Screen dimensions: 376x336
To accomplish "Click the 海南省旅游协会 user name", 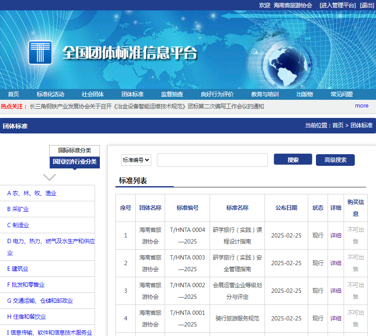I will click(x=293, y=5).
